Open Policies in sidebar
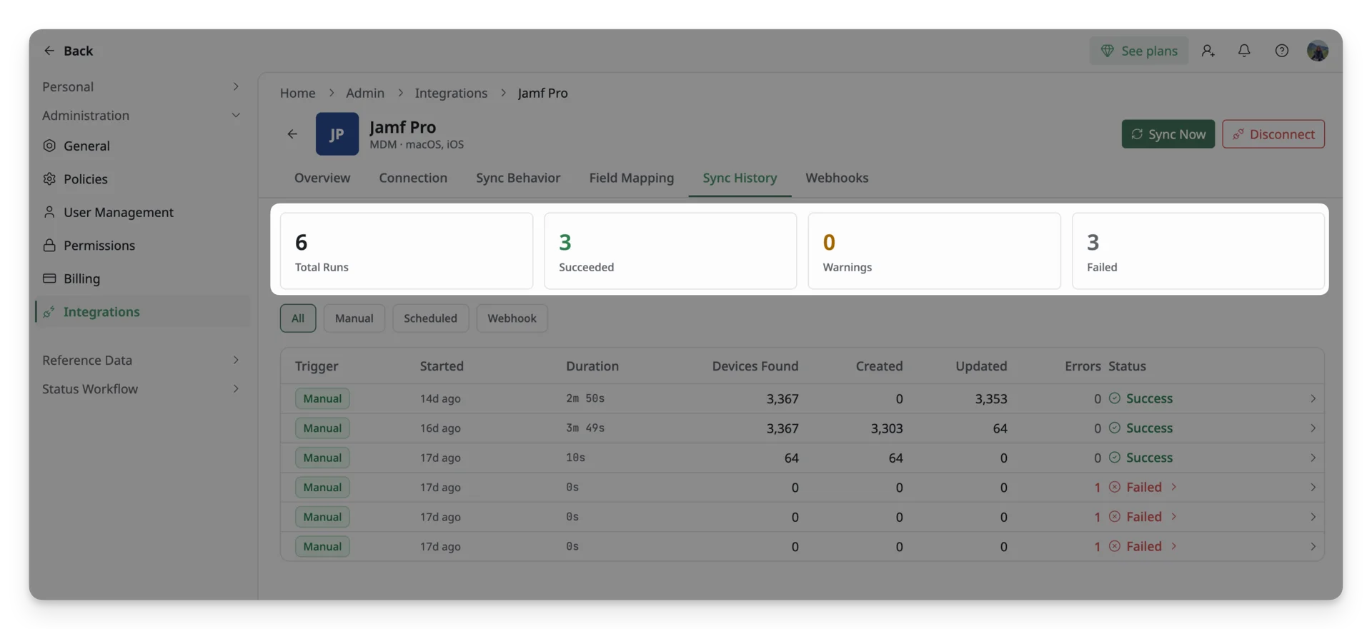 pyautogui.click(x=142, y=179)
